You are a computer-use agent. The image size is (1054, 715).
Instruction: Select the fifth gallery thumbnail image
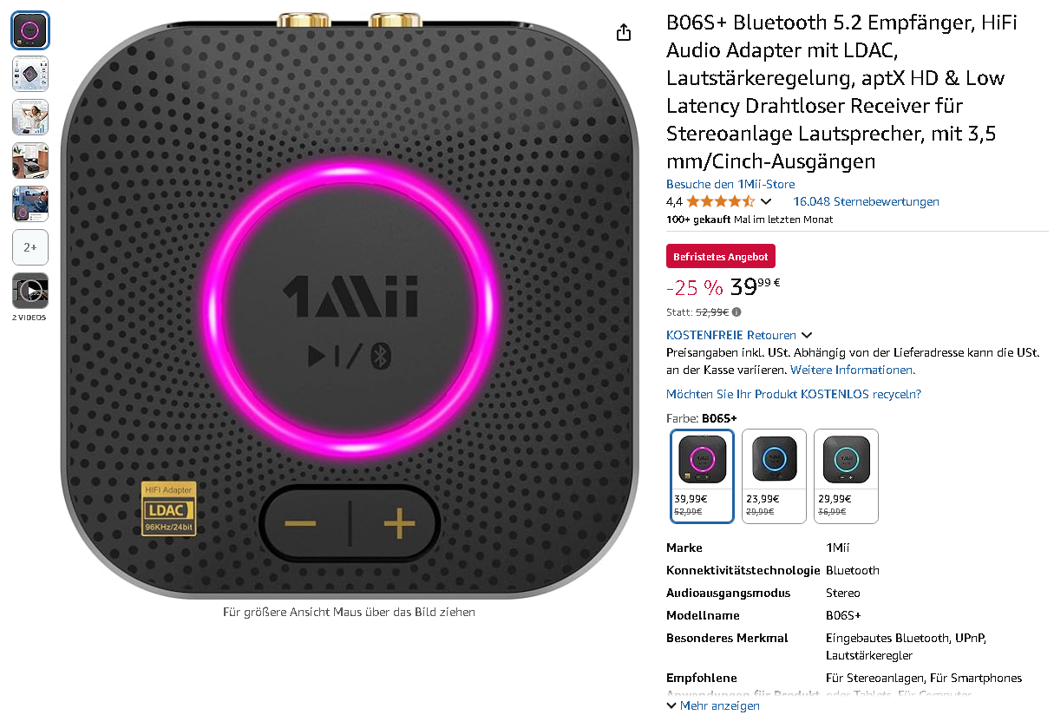[x=30, y=204]
